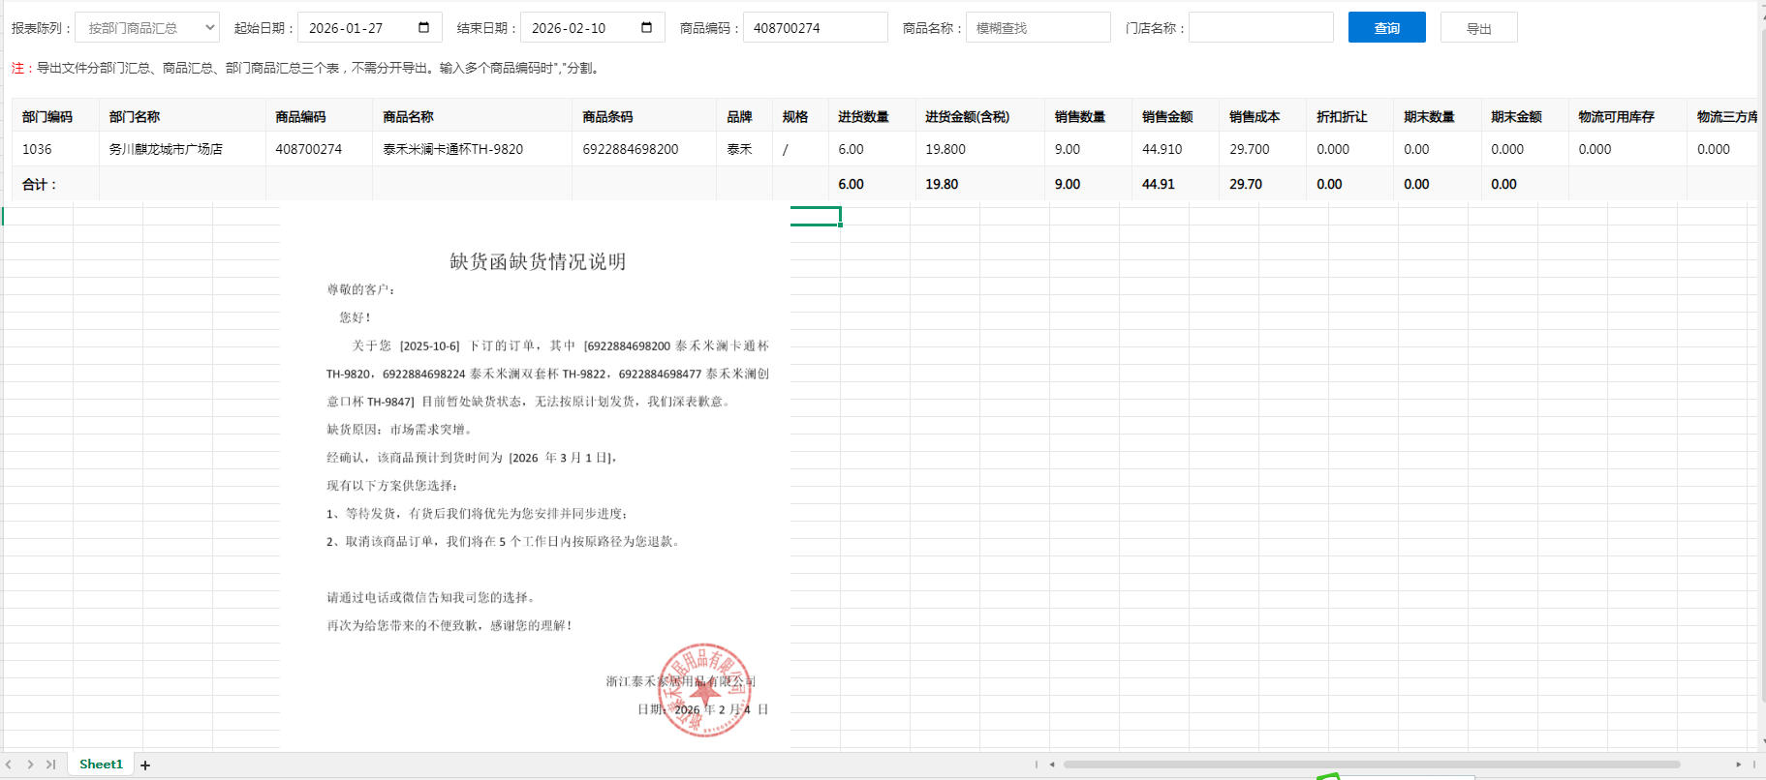Click the barcode cell 6922884698200
Viewport: 1766px width, 780px height.
click(631, 150)
